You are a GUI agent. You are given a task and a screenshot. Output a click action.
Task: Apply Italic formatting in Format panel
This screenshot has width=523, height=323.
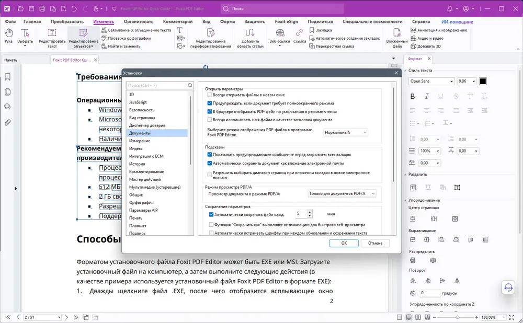tap(427, 96)
